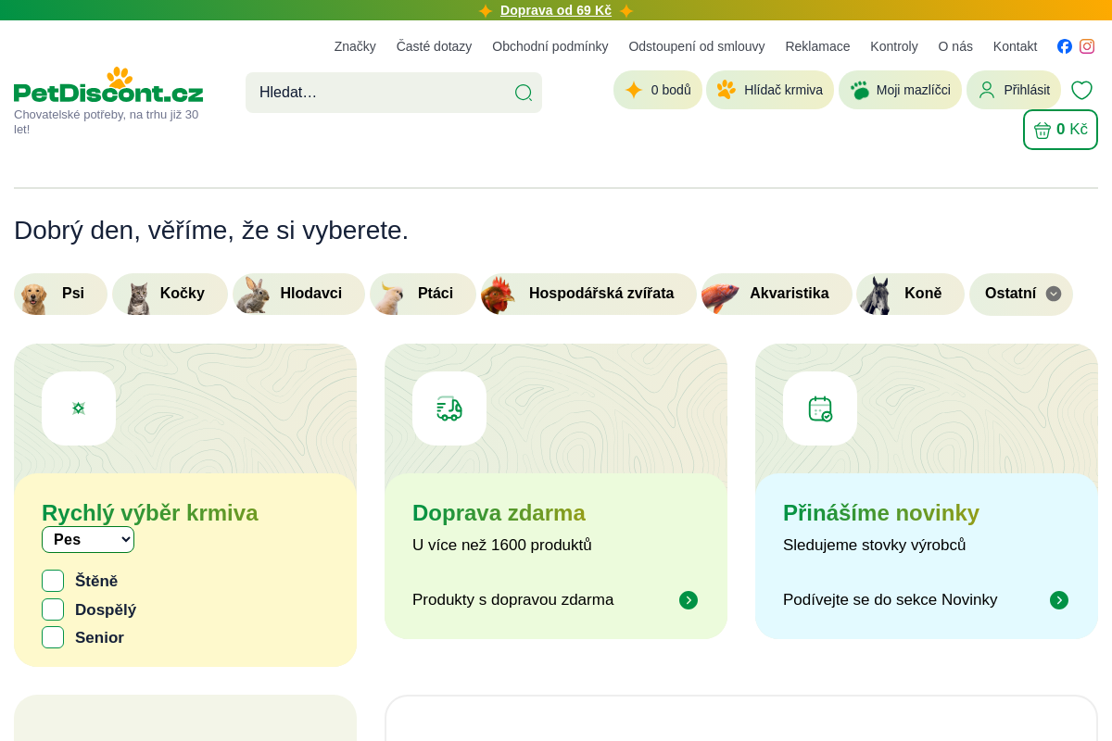Viewport: 1112px width, 741px height.
Task: Open the O nás link
Action: (x=955, y=46)
